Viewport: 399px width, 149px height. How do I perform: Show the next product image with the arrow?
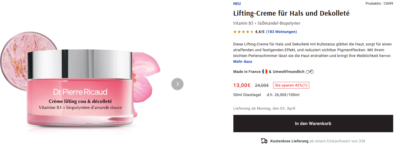177,84
